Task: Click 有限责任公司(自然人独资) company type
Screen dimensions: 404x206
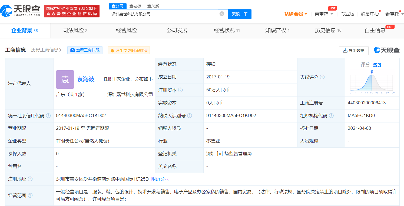Action: tap(83, 141)
